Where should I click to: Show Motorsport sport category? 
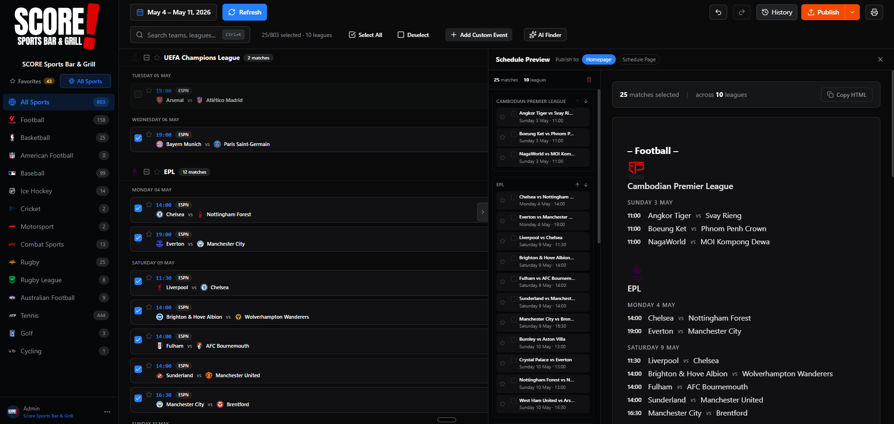pos(59,227)
